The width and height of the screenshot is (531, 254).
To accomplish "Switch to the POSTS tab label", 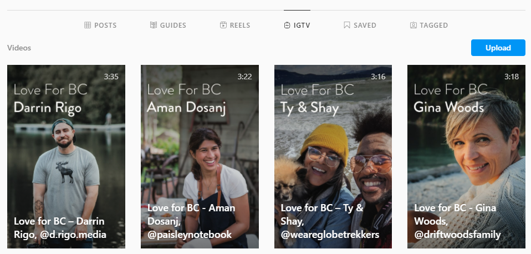I will (x=105, y=26).
